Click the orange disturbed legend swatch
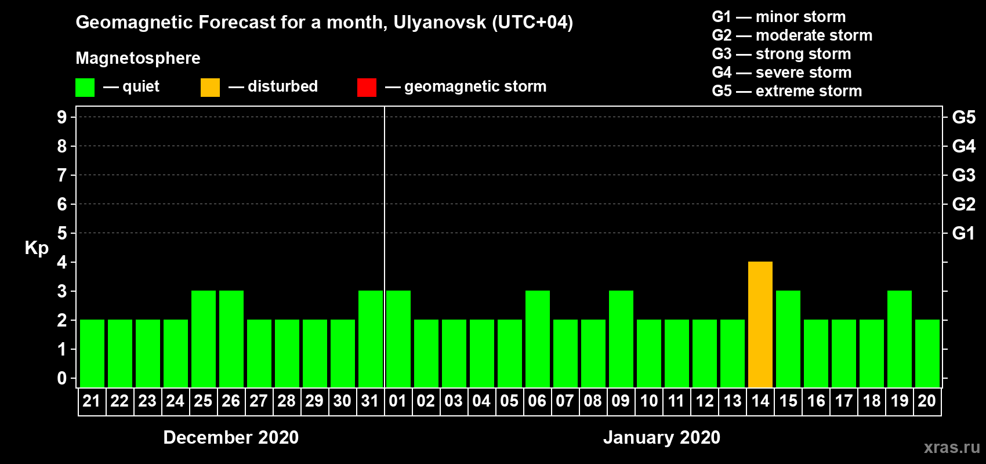The width and height of the screenshot is (986, 464). [210, 88]
